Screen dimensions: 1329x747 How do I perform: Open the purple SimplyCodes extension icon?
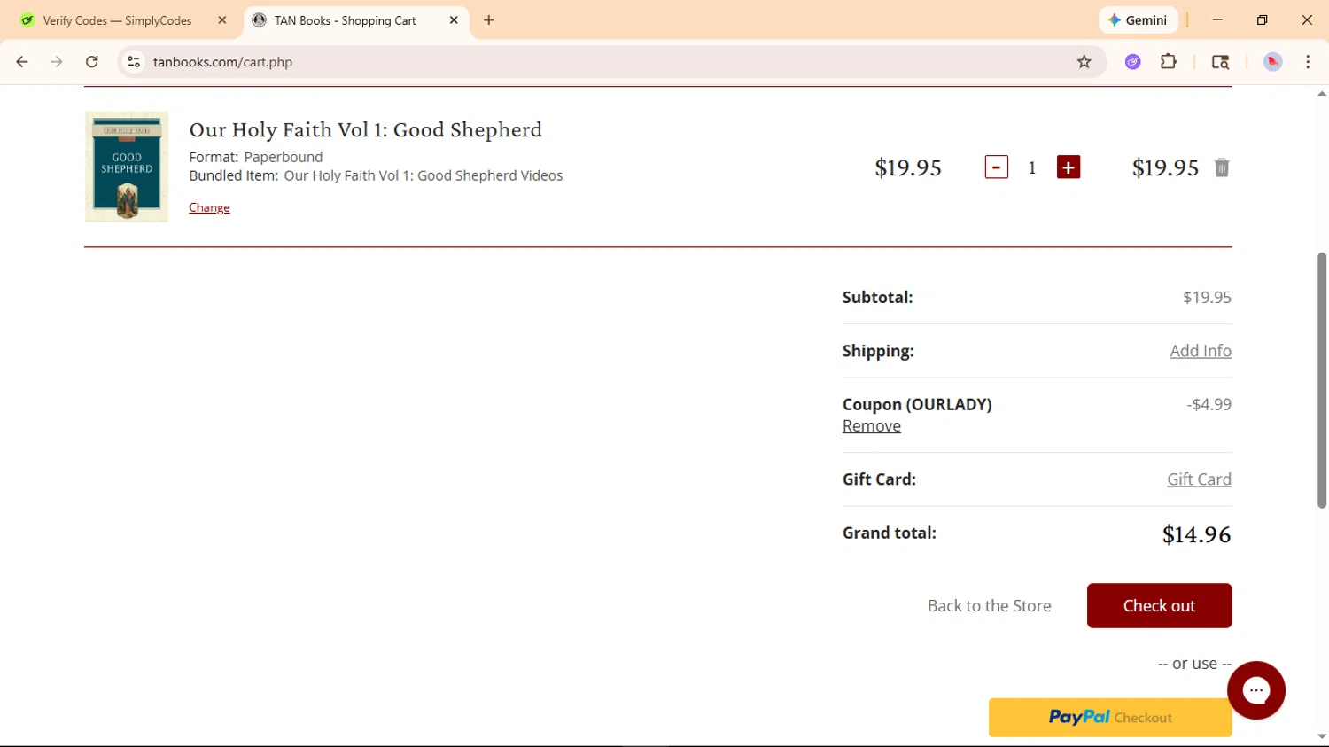[x=1133, y=62]
